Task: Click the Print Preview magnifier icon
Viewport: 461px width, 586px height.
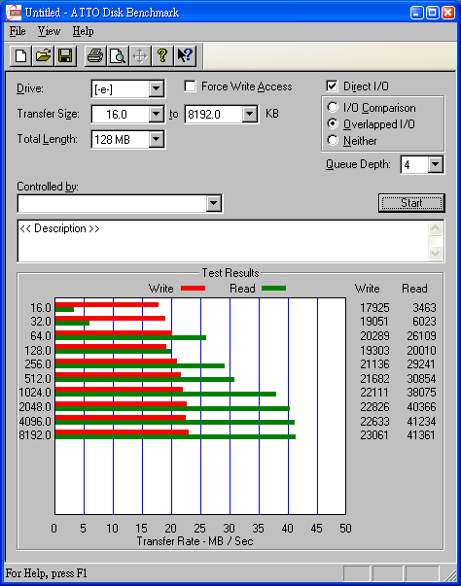Action: [118, 56]
